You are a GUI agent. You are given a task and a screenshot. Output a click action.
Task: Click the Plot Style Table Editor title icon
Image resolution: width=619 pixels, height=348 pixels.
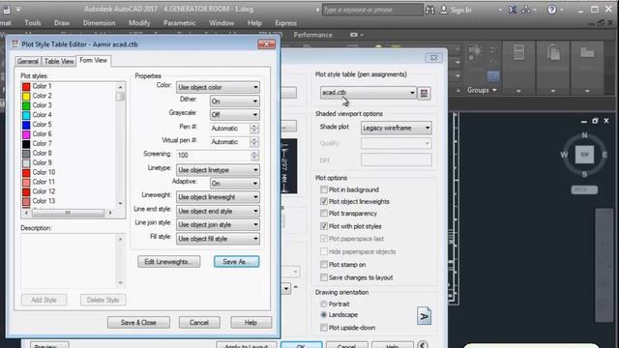[15, 43]
